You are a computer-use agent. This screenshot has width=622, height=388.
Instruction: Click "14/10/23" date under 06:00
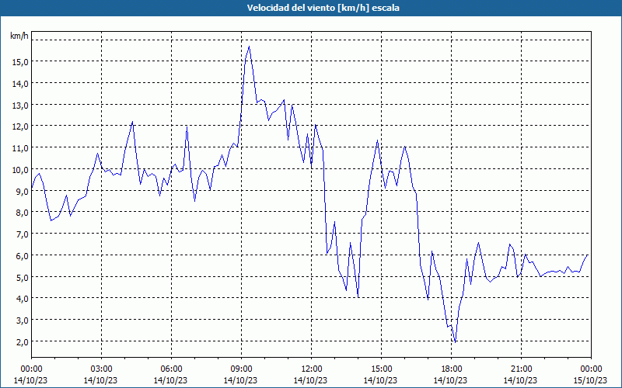[x=170, y=381]
